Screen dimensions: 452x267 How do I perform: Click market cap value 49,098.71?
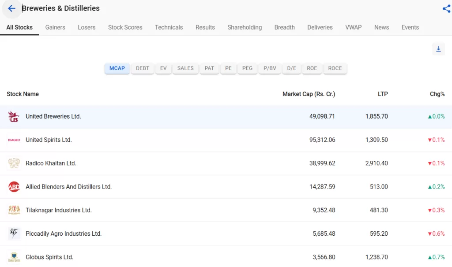(322, 116)
